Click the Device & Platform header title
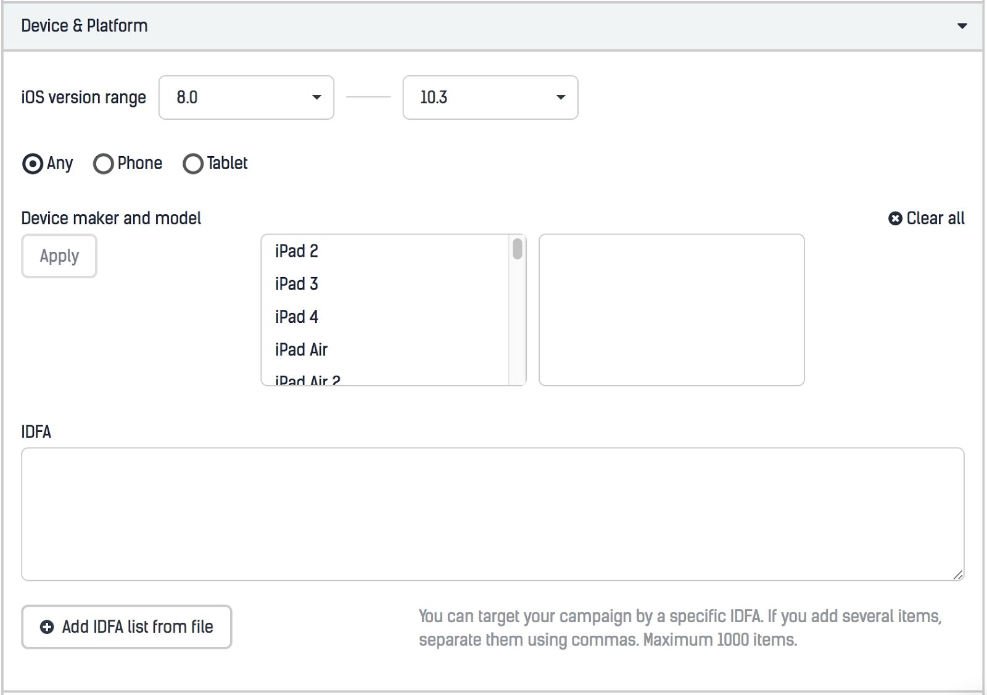 pyautogui.click(x=85, y=26)
